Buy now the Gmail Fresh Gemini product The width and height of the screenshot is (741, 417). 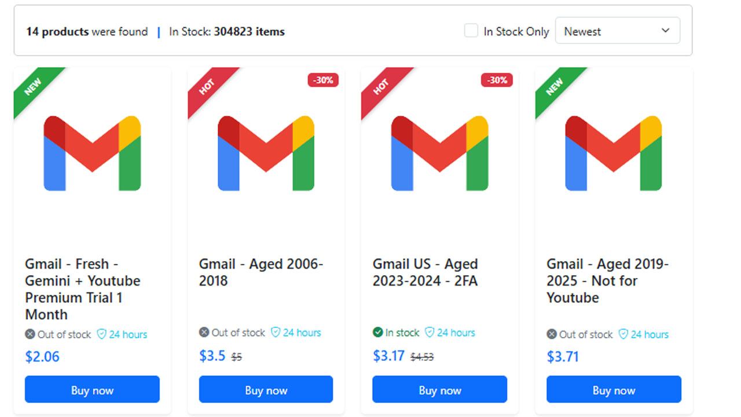tap(92, 390)
